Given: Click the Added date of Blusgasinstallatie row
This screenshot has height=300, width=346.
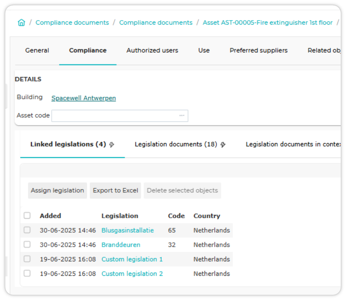Looking at the screenshot, I should pyautogui.click(x=68, y=230).
